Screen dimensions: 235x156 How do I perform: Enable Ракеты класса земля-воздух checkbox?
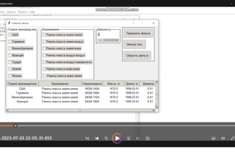(x=44, y=42)
